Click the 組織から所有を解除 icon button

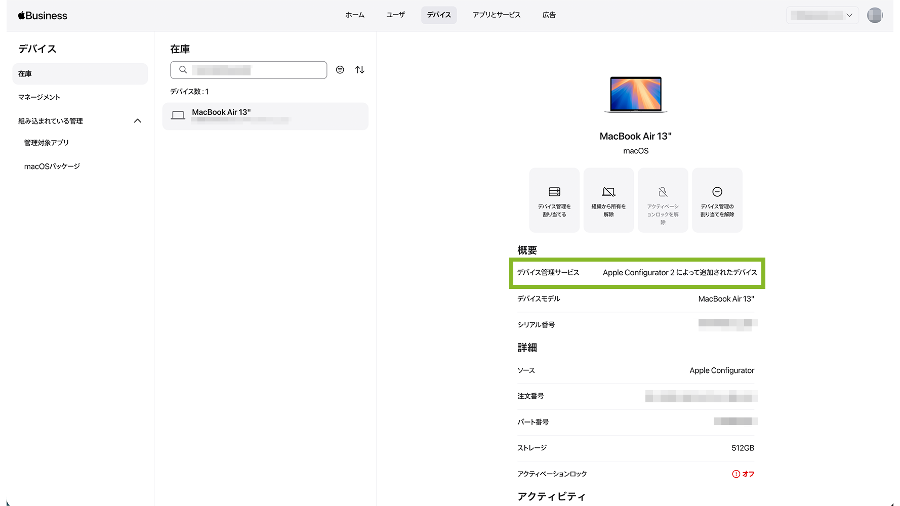click(x=608, y=200)
